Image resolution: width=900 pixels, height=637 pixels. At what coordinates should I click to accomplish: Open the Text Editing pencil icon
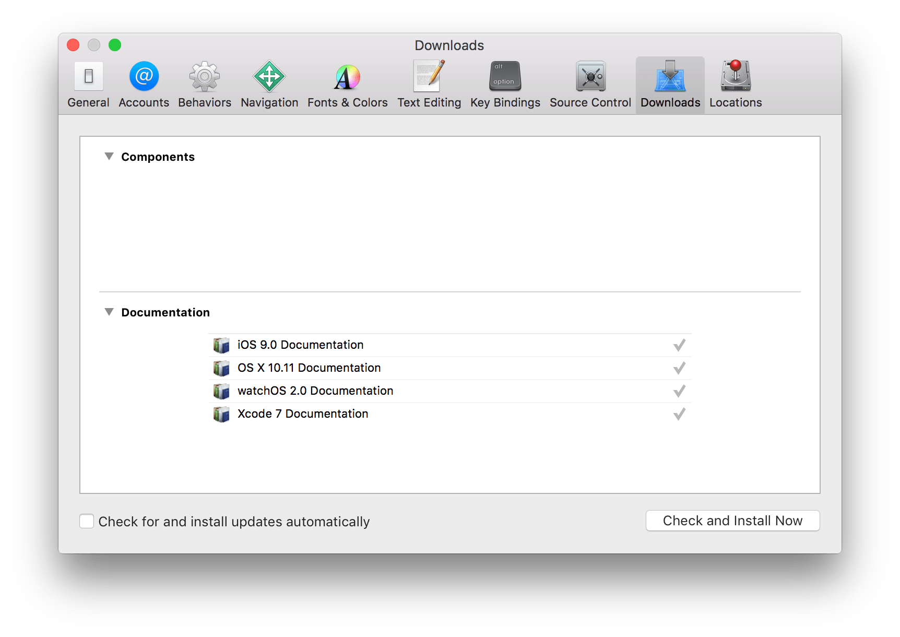pyautogui.click(x=429, y=76)
